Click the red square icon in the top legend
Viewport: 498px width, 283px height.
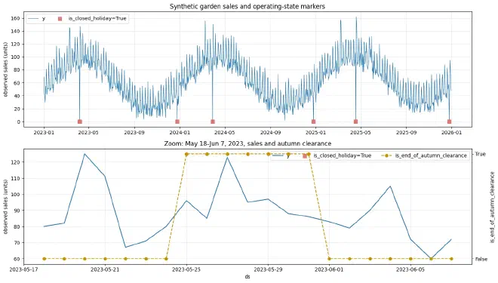click(60, 19)
